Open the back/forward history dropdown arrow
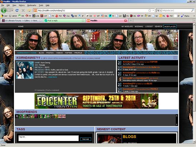The height and width of the screenshot is (147, 196). click(x=12, y=10)
